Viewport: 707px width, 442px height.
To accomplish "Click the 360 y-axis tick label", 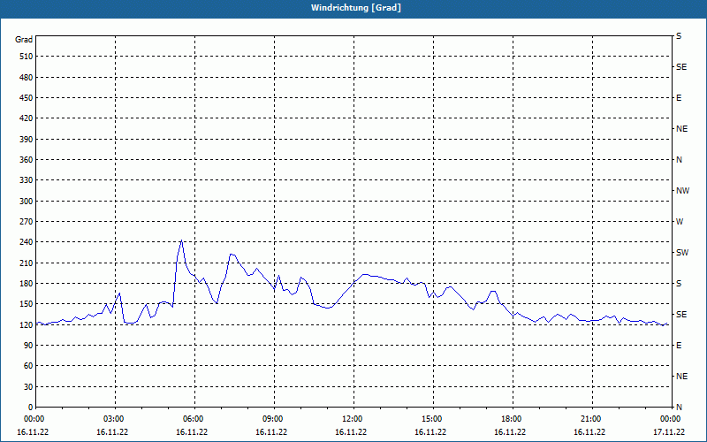I will pyautogui.click(x=27, y=160).
